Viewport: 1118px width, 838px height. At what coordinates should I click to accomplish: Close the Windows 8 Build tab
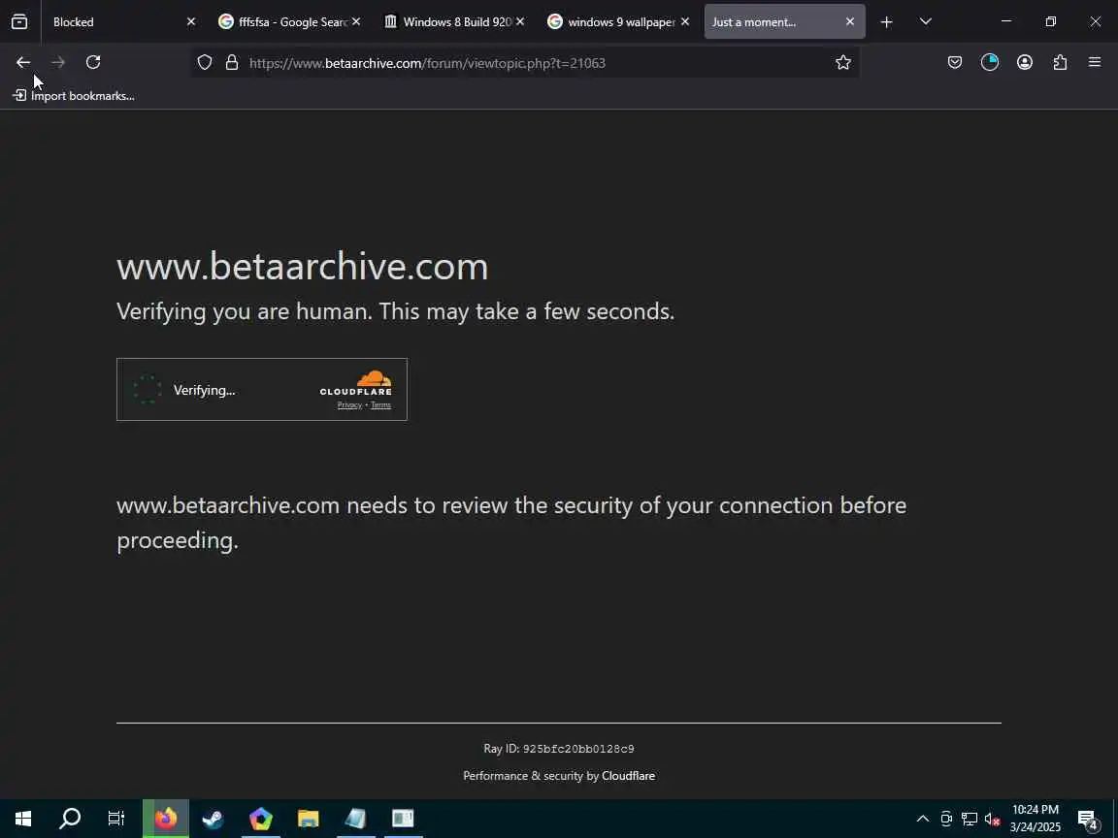[520, 22]
